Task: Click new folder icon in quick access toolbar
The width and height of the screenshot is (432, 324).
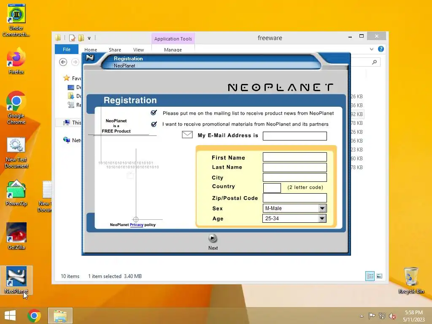Action: 81,38
